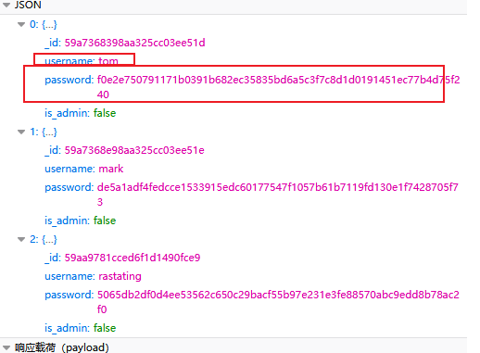
Task: Select _id value 59a7368398aa325cc03ee51d
Action: [x=134, y=43]
